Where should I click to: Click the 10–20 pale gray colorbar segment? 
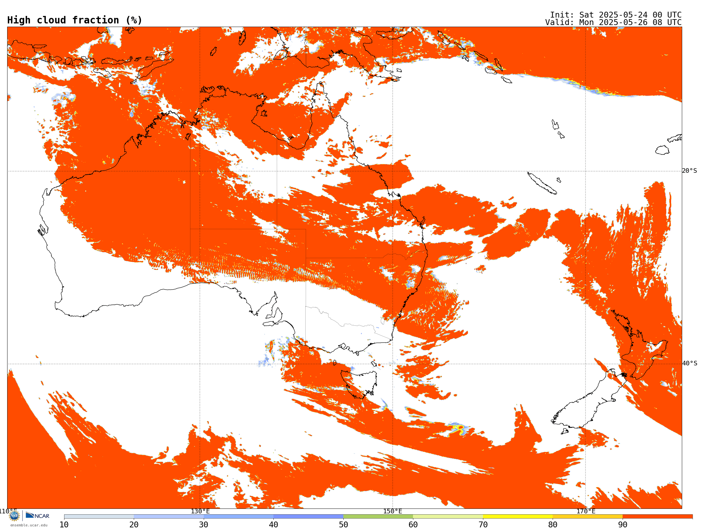point(99,517)
